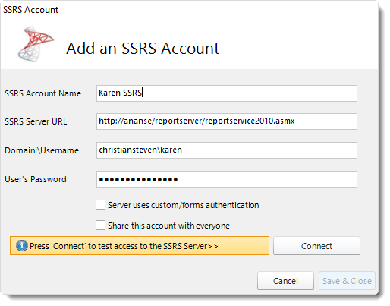Click the 'Domaini\Username' label

click(42, 150)
